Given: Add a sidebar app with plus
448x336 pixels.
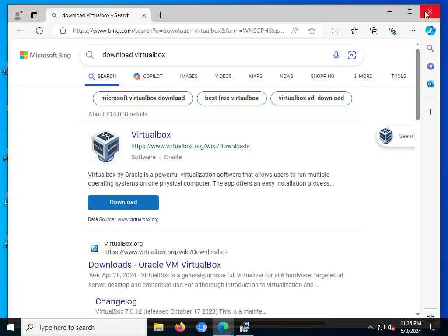Looking at the screenshot, I should (430, 112).
